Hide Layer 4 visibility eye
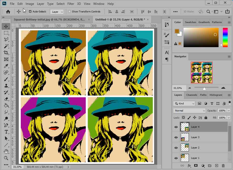 (176, 127)
